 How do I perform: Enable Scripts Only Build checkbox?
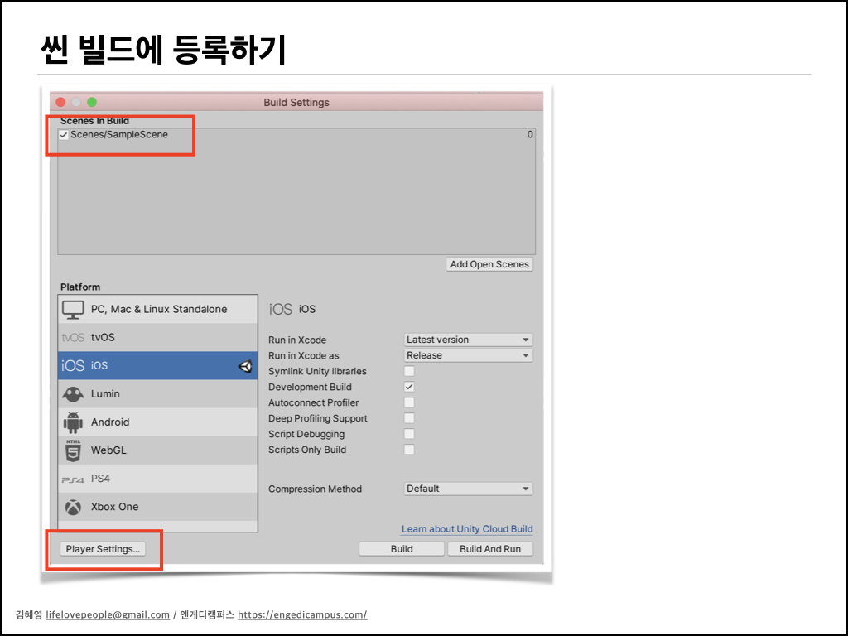click(409, 450)
